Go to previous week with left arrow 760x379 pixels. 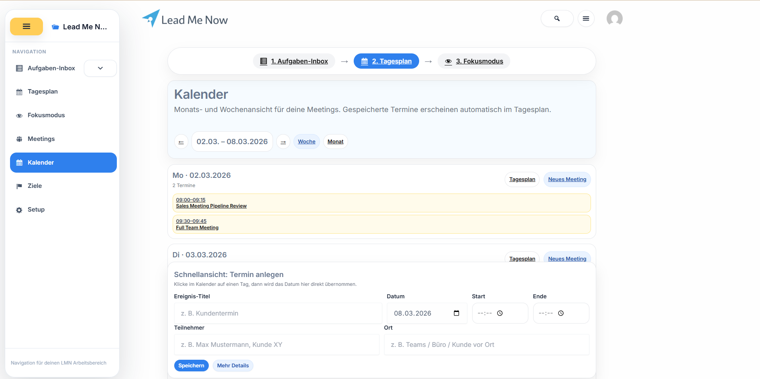click(x=181, y=142)
